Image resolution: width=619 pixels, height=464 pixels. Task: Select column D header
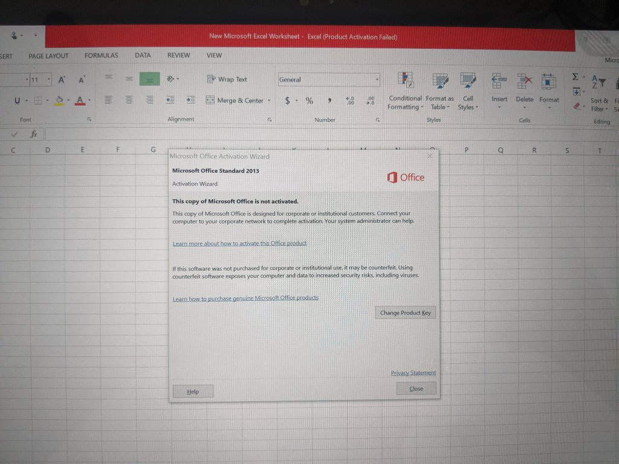[48, 150]
